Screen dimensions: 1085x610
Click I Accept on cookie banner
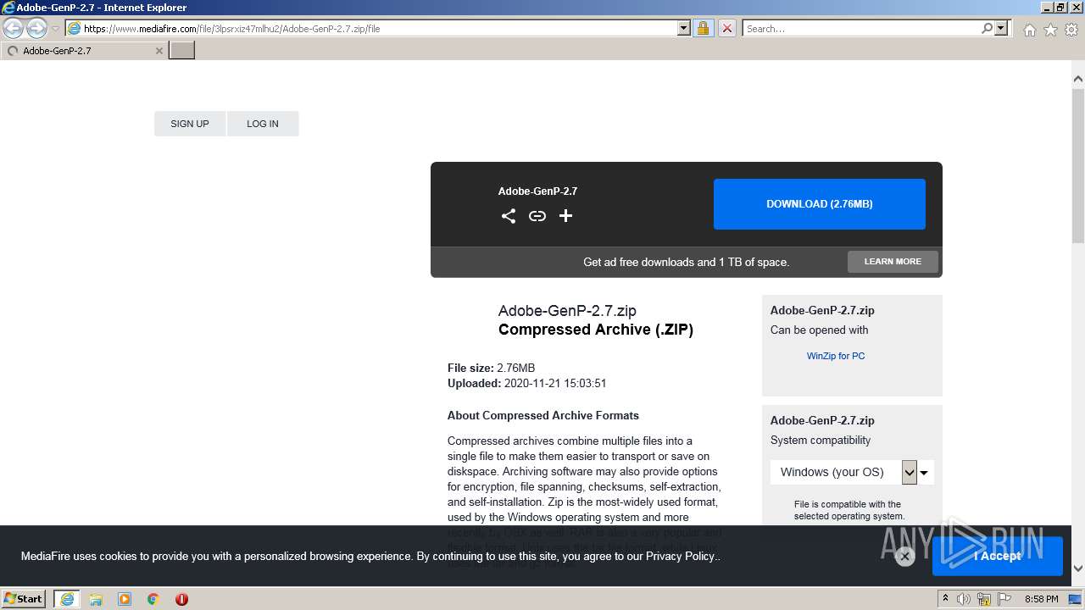(x=998, y=556)
